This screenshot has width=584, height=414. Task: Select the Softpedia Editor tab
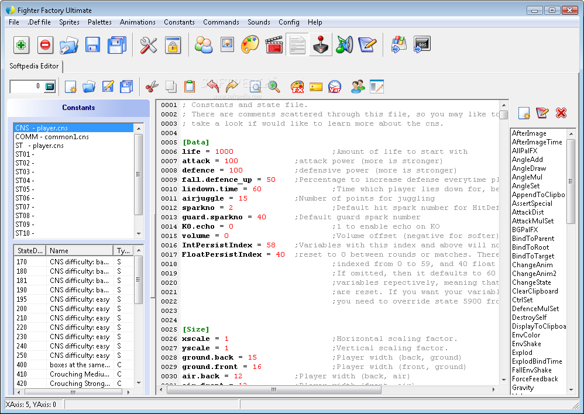coord(34,66)
